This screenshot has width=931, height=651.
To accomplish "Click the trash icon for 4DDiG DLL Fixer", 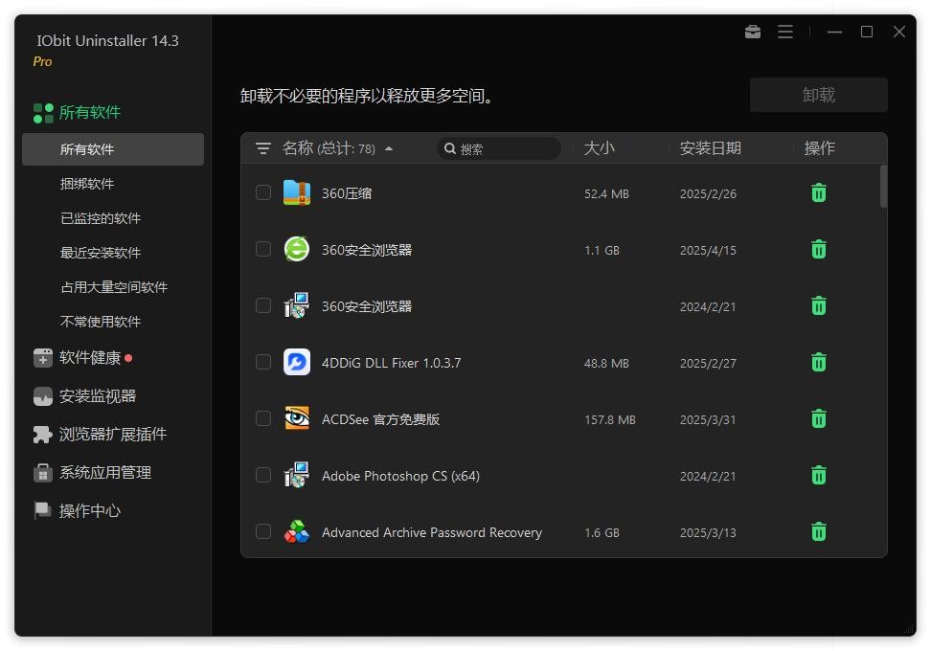I will (x=819, y=362).
